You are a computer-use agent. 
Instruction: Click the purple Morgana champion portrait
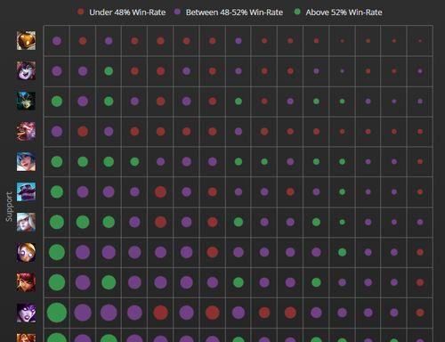(26, 313)
